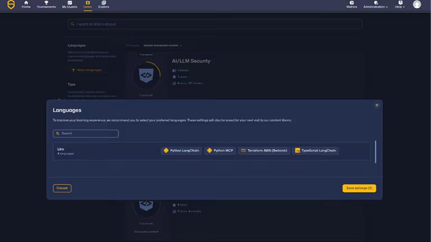
Task: Click the Languages heading in background sidebar
Action: tap(76, 45)
